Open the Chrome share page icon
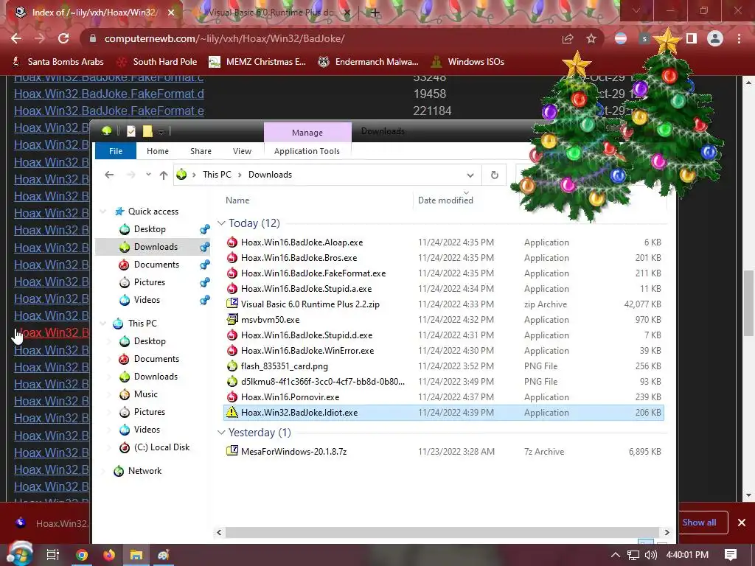Image resolution: width=755 pixels, height=566 pixels. coord(568,39)
